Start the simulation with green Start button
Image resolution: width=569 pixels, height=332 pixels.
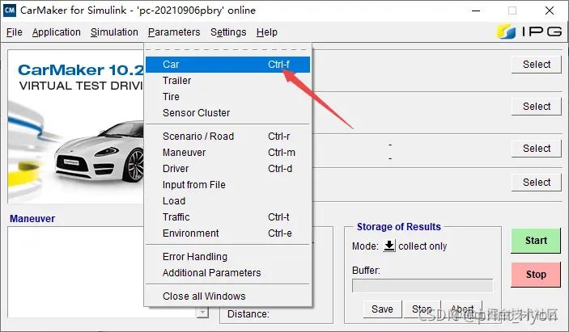[x=536, y=241]
